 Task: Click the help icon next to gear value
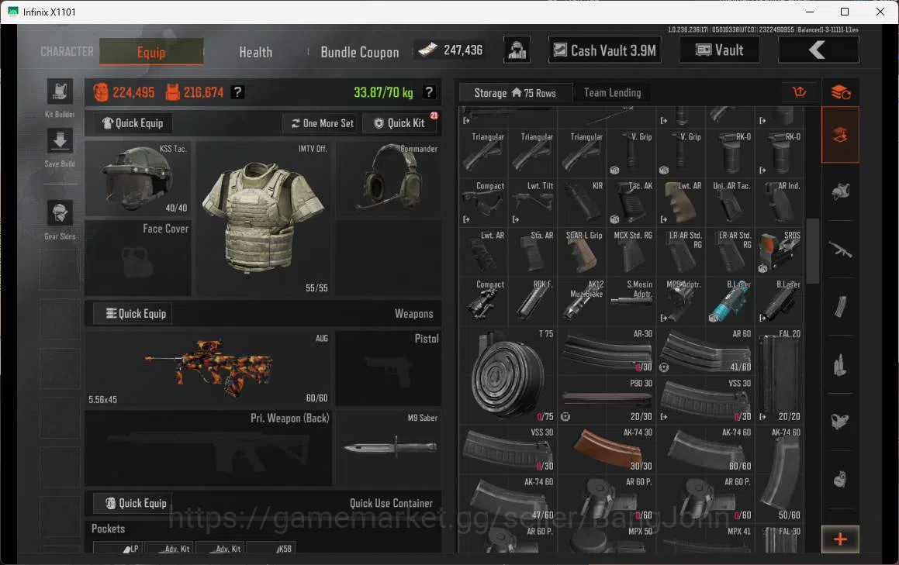pyautogui.click(x=238, y=92)
